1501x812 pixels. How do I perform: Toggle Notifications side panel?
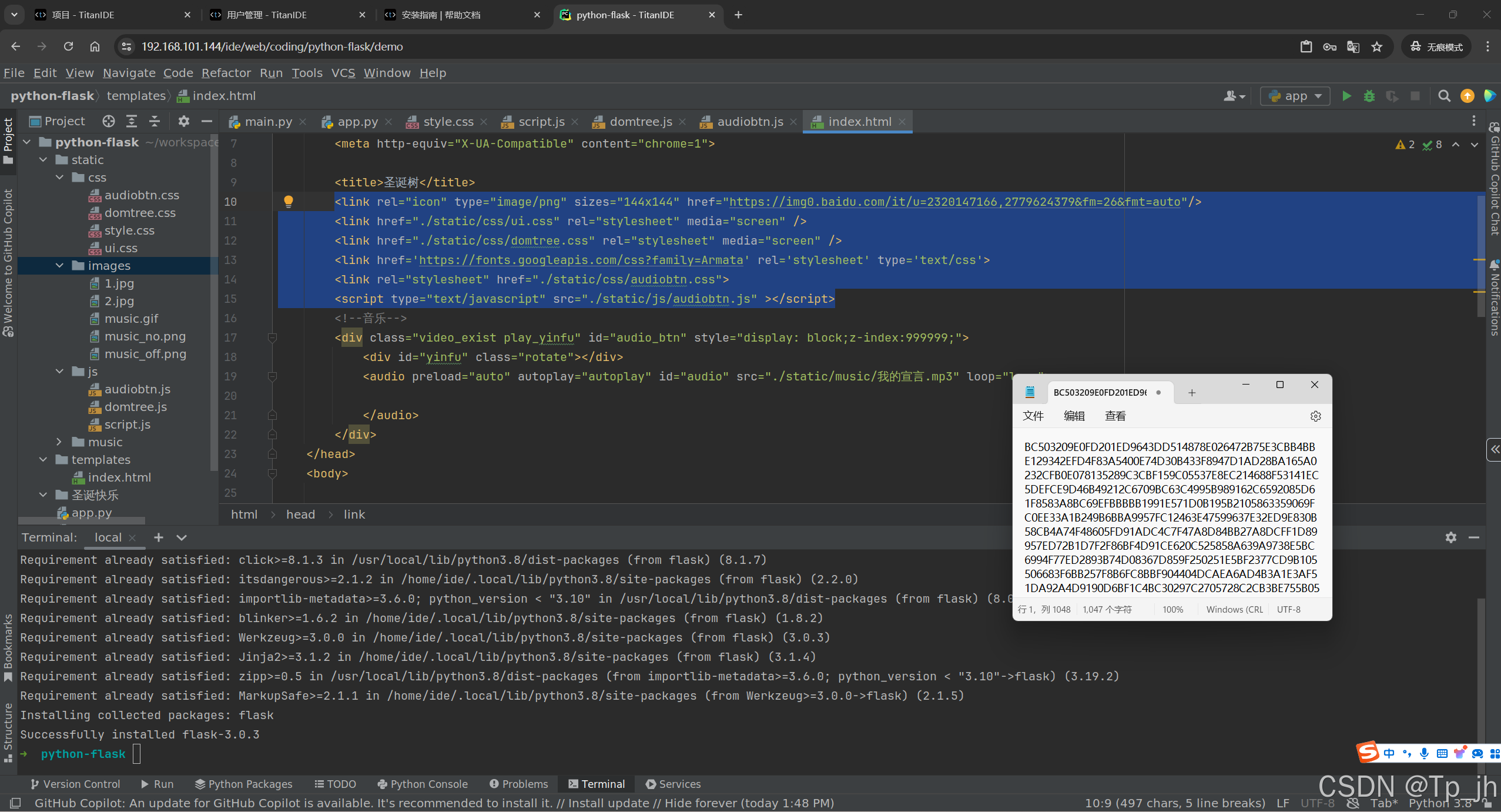pos(1494,297)
